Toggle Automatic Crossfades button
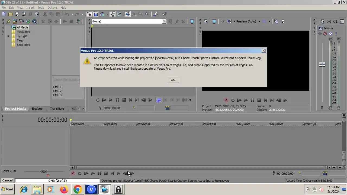 (96, 14)
